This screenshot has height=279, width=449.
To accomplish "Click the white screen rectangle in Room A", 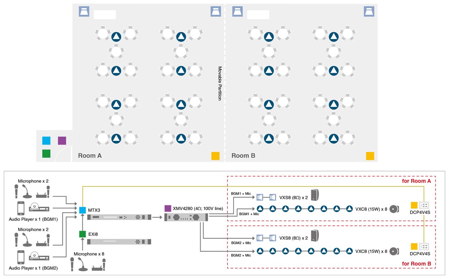I will point(104,15).
